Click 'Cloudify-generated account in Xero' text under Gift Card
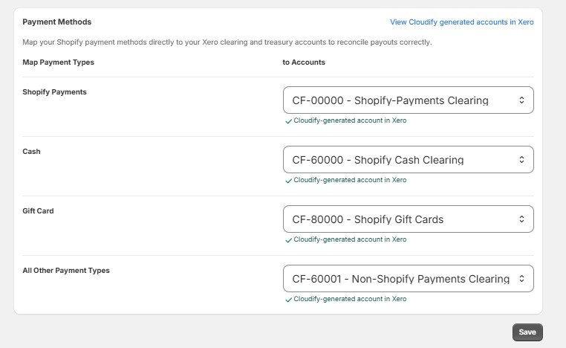This screenshot has width=566, height=348. point(350,239)
